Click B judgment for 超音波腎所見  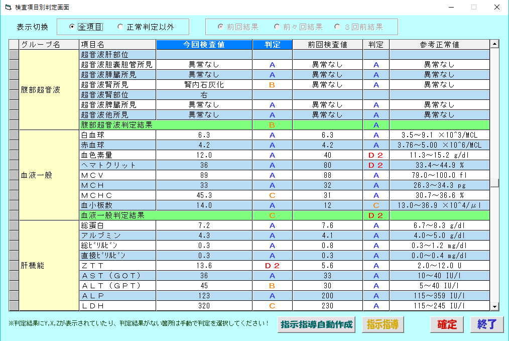[273, 85]
